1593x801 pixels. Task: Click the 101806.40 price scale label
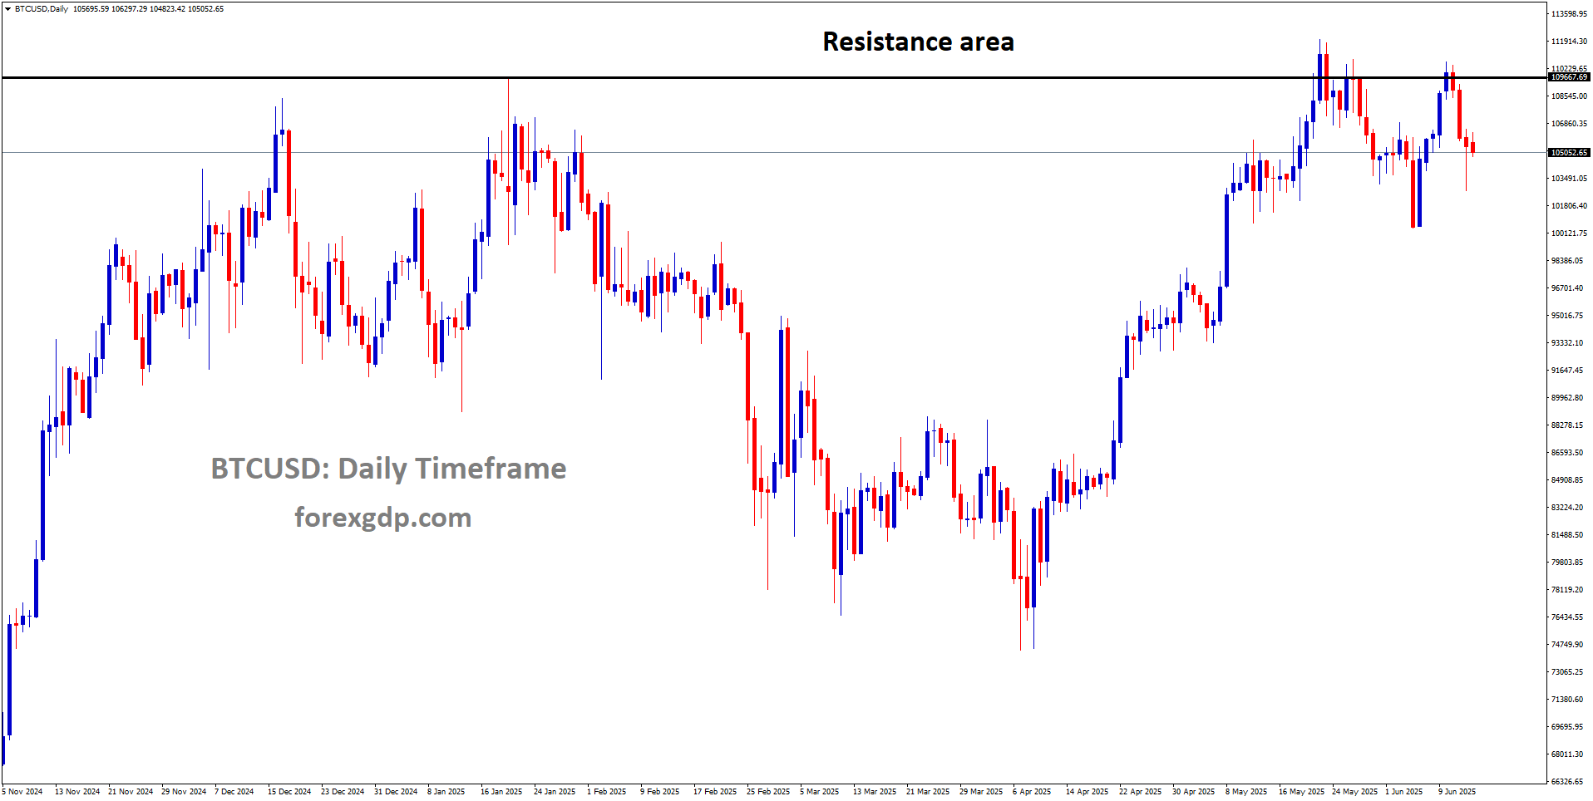click(x=1569, y=206)
